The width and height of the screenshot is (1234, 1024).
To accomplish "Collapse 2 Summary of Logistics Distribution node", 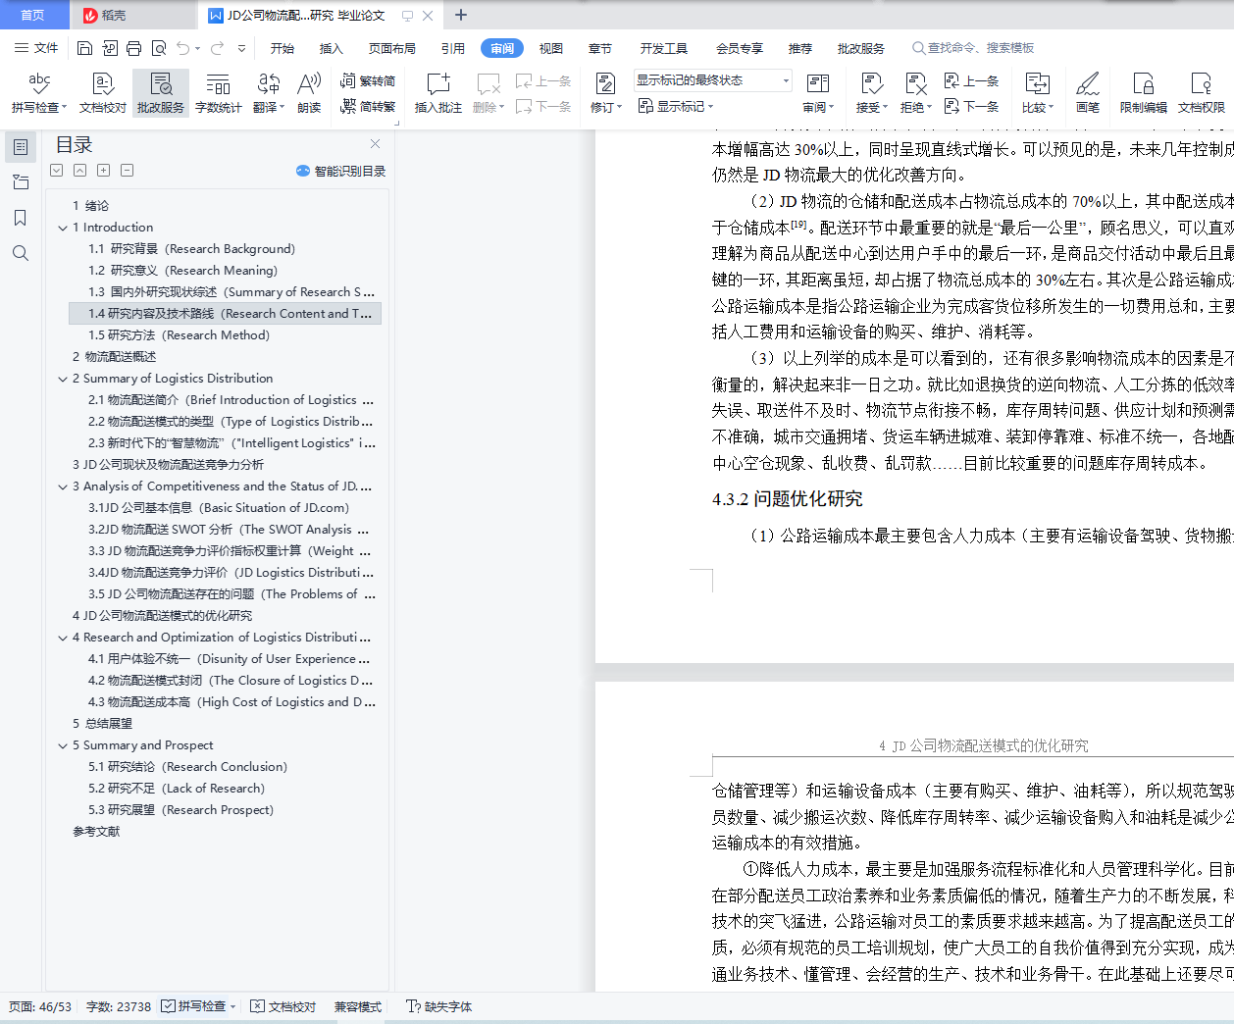I will (x=63, y=379).
